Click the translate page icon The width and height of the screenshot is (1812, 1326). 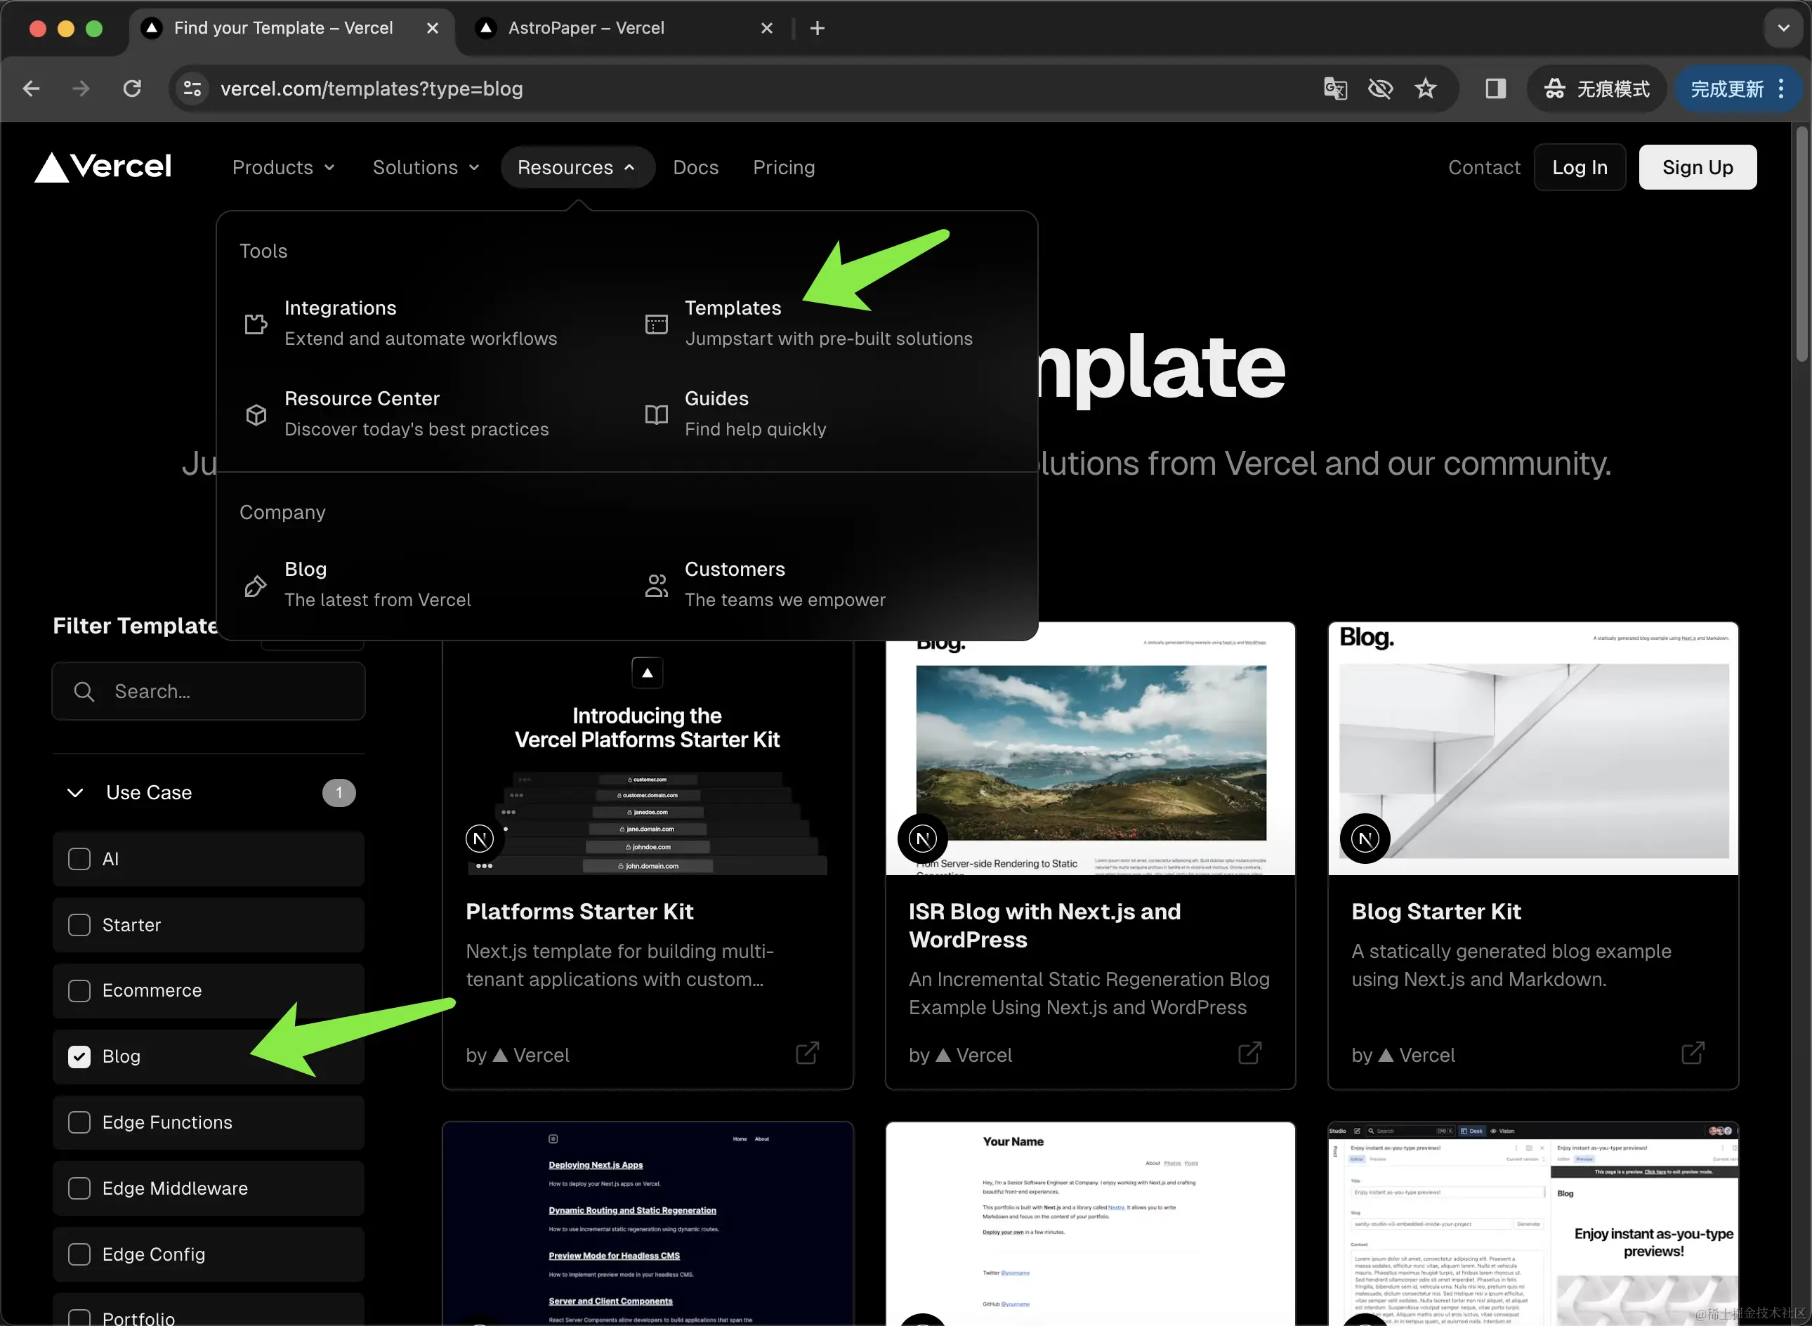click(1335, 88)
